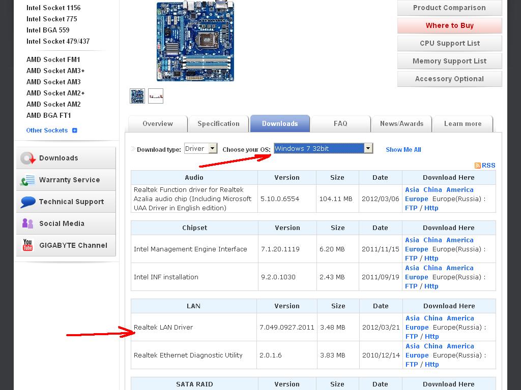Viewport: 521px width, 390px height.
Task: Select the Downloads tab
Action: point(280,124)
